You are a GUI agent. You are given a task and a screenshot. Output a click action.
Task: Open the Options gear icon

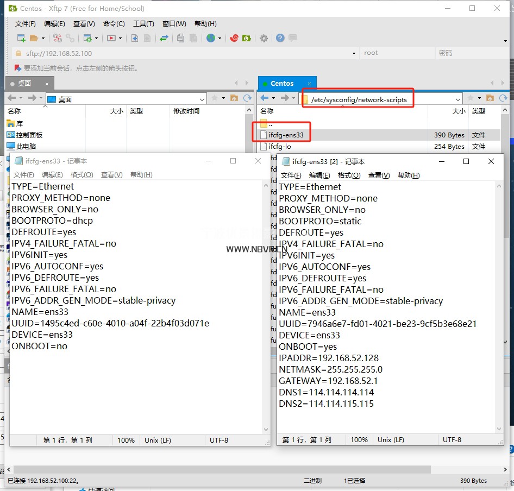pyautogui.click(x=264, y=38)
